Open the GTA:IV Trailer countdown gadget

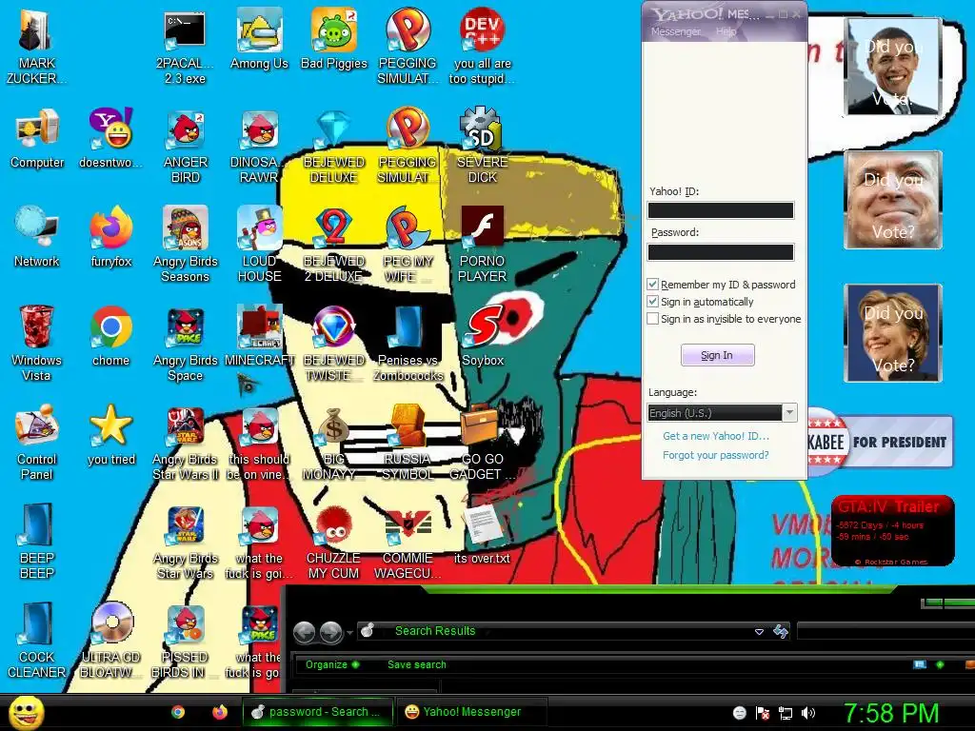pyautogui.click(x=893, y=531)
